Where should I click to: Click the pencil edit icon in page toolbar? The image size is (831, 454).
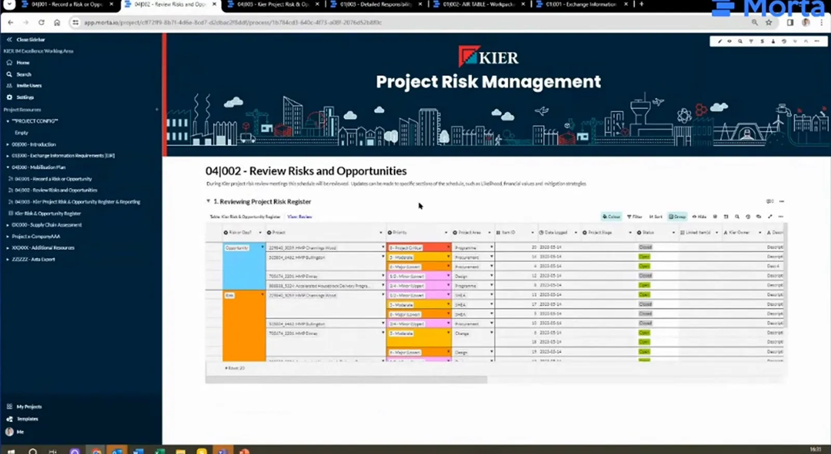coord(719,41)
